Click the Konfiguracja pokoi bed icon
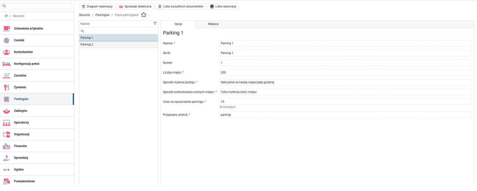Viewport: 477px width, 191px height. [x=7, y=64]
